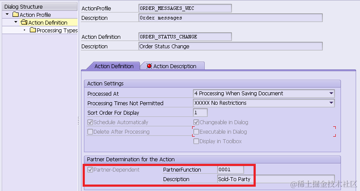This screenshot has height=191, width=360.
Task: Click the ActionProfile field ORDER_MESSAGES_WEC
Action: click(x=185, y=8)
